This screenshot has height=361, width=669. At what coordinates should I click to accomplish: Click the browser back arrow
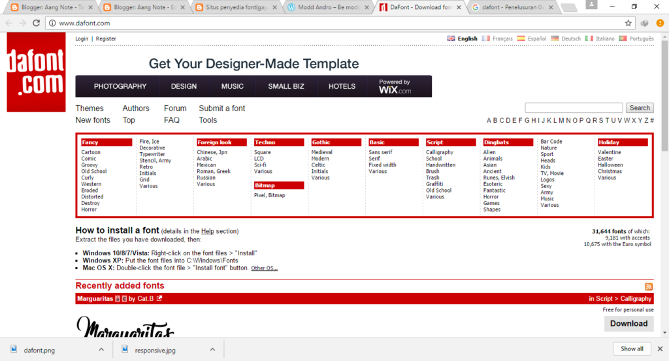pos(9,23)
